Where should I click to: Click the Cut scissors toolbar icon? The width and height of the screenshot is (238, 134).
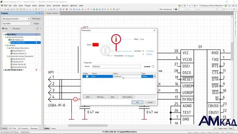(30, 9)
